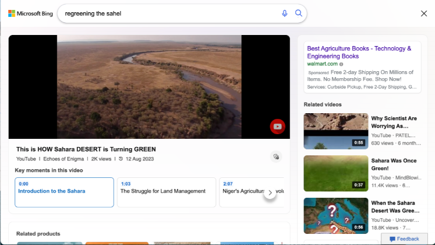The width and height of the screenshot is (435, 245).
Task: Play 'Why Scientist Are Worrying' thumbnail
Action: click(335, 131)
